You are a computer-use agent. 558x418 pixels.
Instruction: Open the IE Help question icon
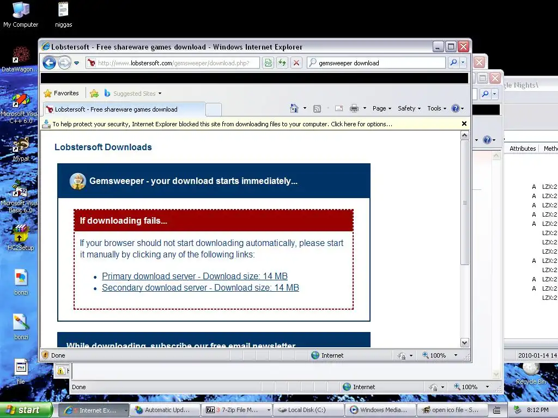456,108
